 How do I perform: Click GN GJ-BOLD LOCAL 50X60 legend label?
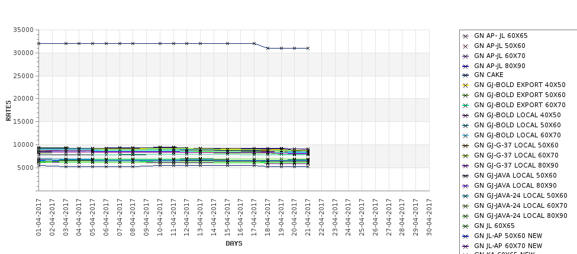(517, 125)
